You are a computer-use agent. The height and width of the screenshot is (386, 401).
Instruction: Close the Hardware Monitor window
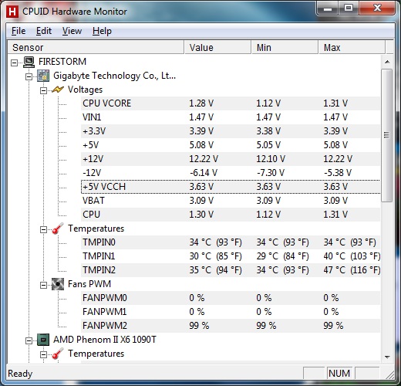click(x=377, y=8)
